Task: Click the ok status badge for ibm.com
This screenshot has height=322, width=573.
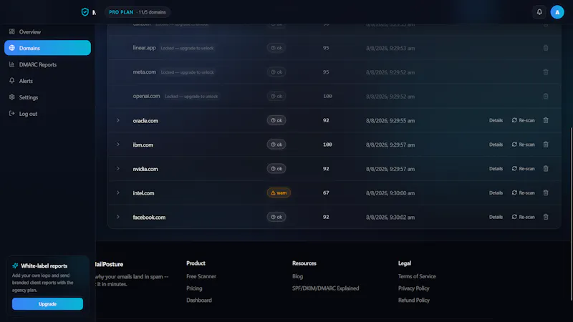Action: (x=276, y=145)
